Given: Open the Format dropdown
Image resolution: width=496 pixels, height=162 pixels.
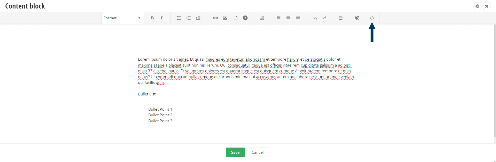Looking at the screenshot, I should coord(122,18).
